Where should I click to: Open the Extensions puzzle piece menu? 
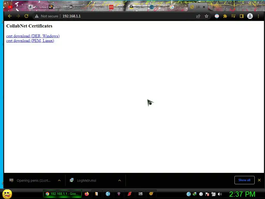coord(225,16)
